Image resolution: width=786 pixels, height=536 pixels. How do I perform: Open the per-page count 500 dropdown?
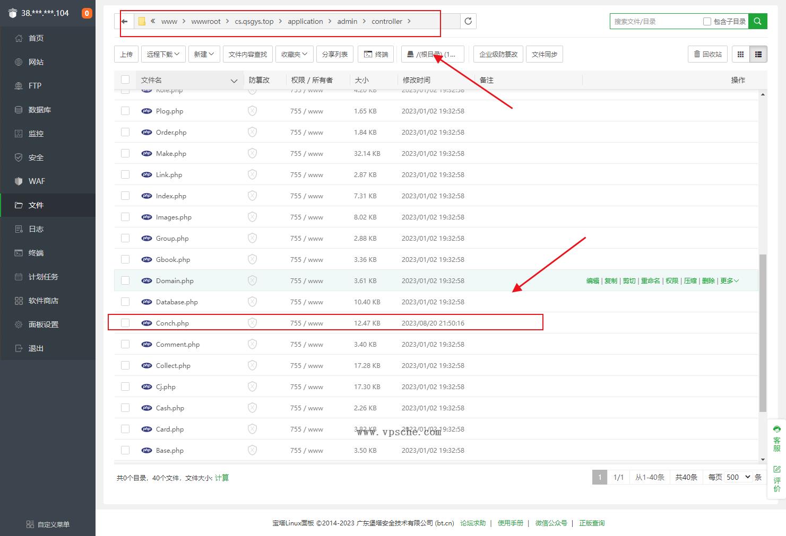point(738,477)
